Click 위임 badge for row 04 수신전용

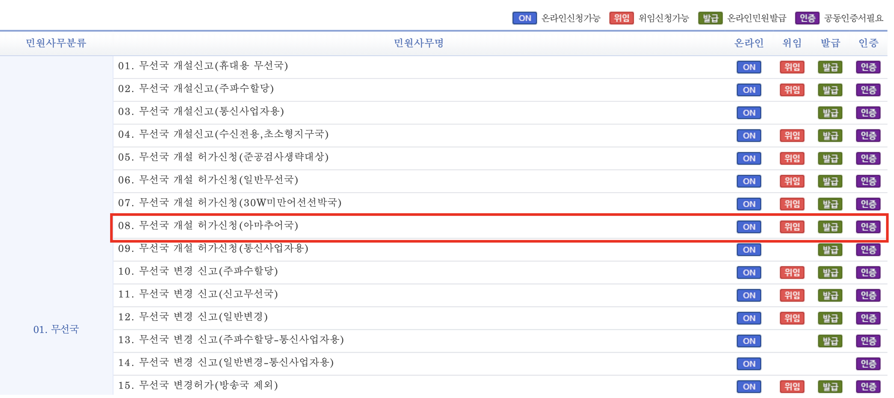click(x=792, y=136)
